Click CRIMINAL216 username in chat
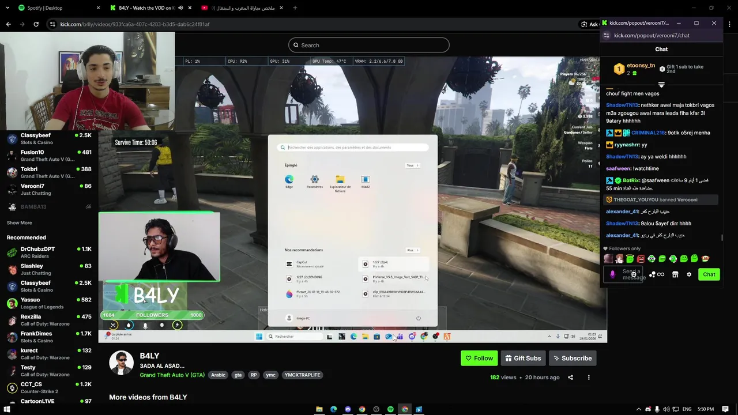The height and width of the screenshot is (415, 738). click(647, 133)
